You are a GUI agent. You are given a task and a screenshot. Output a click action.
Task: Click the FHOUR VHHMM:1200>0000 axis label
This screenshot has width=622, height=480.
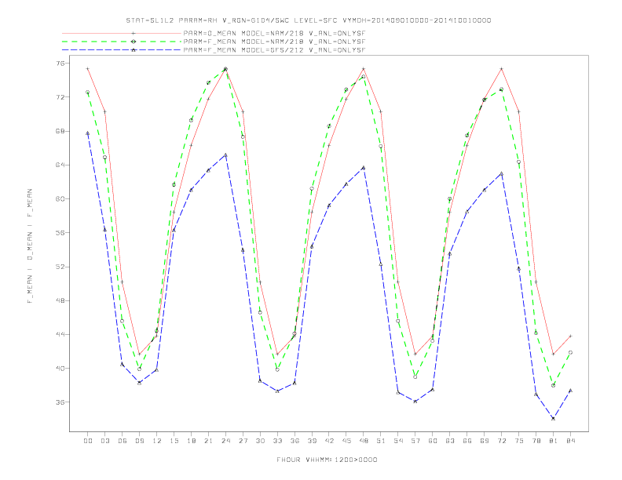click(327, 460)
